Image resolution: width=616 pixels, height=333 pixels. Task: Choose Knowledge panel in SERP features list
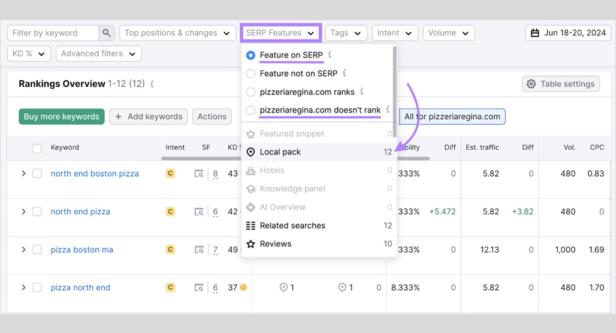(319, 189)
